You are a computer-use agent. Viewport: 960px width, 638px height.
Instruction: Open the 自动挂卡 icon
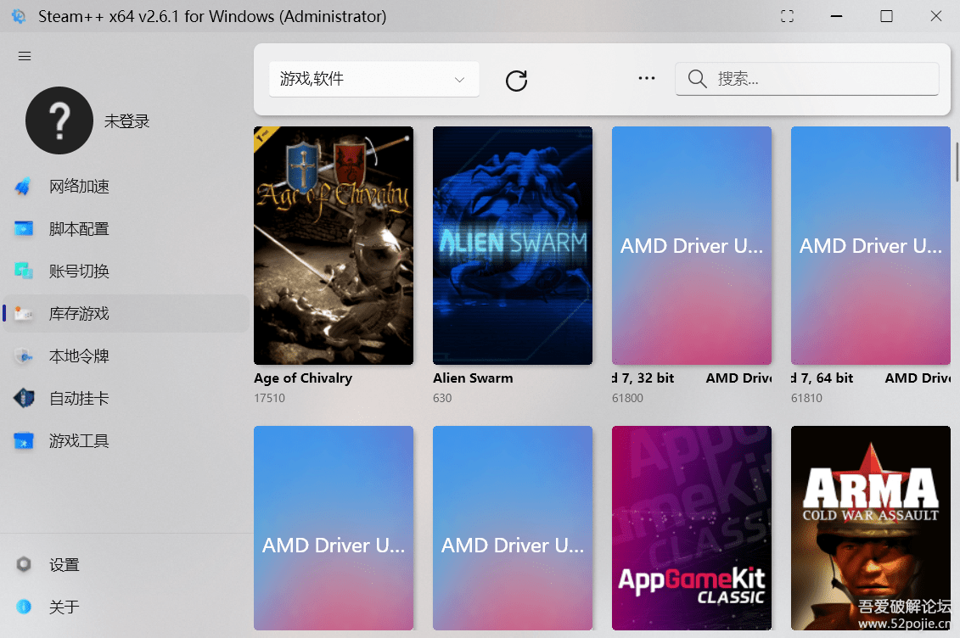pyautogui.click(x=23, y=398)
